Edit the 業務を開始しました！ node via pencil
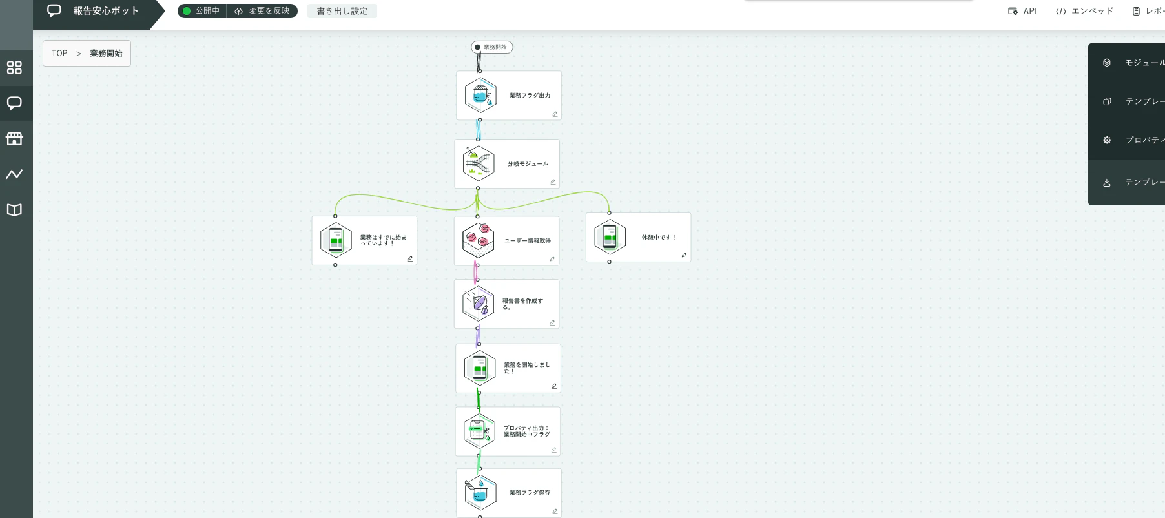Viewport: 1165px width, 518px height. (553, 386)
